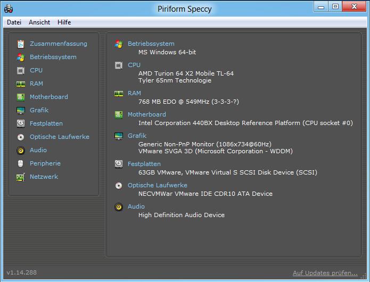Minimize the Speccy window
The height and width of the screenshot is (282, 370).
321,7
